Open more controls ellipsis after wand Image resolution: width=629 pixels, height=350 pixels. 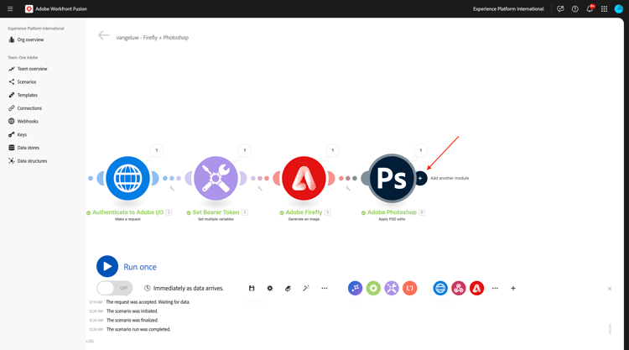click(x=325, y=288)
